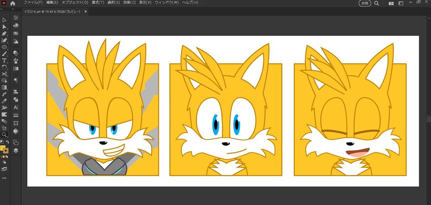Open the 編集(E) menu

(52, 3)
